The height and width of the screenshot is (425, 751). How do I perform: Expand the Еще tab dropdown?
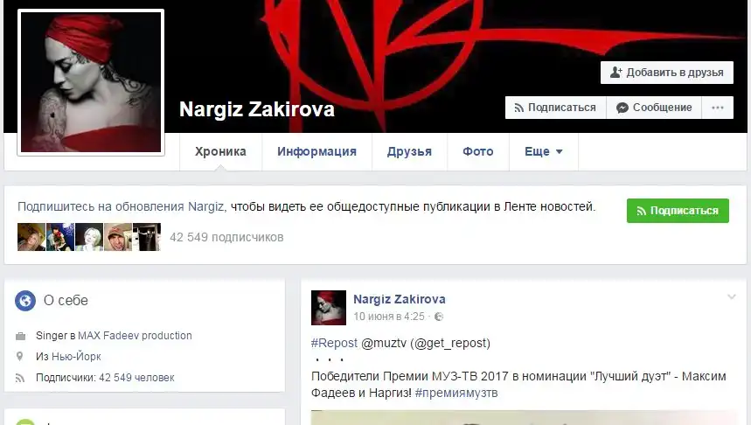(544, 152)
